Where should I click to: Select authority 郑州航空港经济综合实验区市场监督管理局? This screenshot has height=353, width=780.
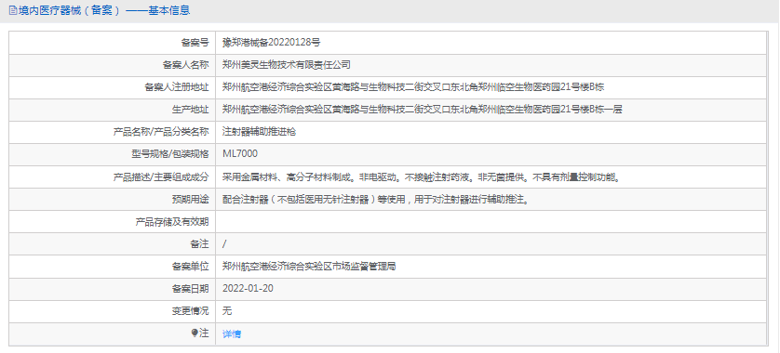click(x=309, y=267)
